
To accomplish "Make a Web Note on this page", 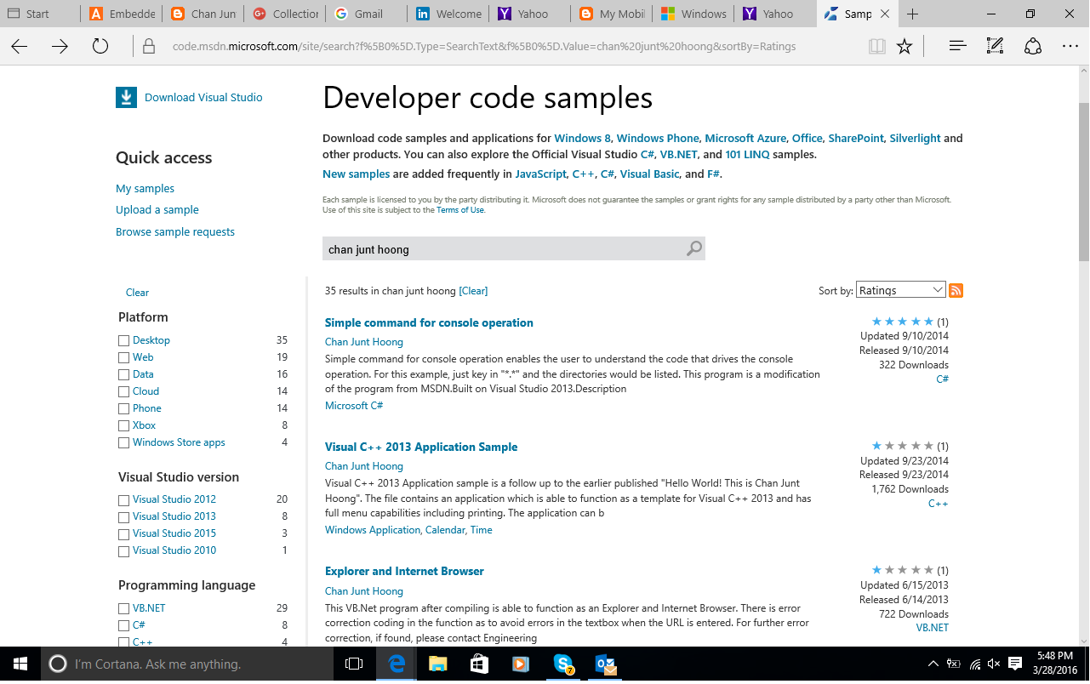I will 995,46.
